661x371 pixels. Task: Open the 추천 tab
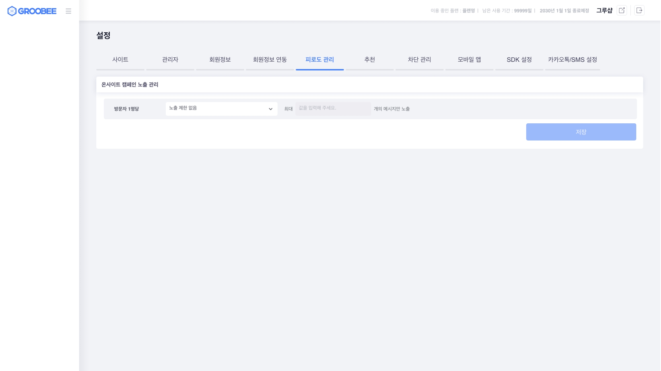pos(369,60)
